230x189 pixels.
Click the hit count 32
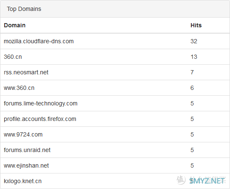pos(194,41)
